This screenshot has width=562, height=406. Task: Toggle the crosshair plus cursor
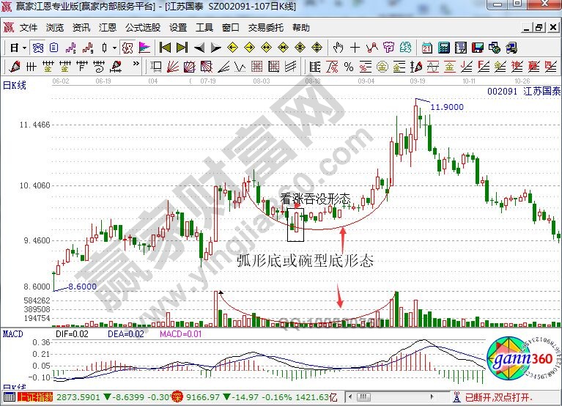[355, 48]
